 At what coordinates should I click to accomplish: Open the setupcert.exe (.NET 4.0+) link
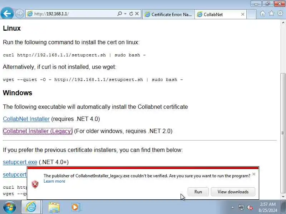pyautogui.click(x=20, y=162)
